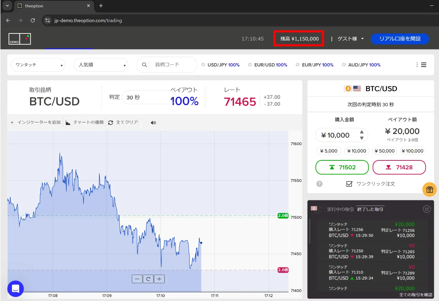Focus the 銘柄コード search field
Screen dimensions: 439x301
tap(173, 65)
